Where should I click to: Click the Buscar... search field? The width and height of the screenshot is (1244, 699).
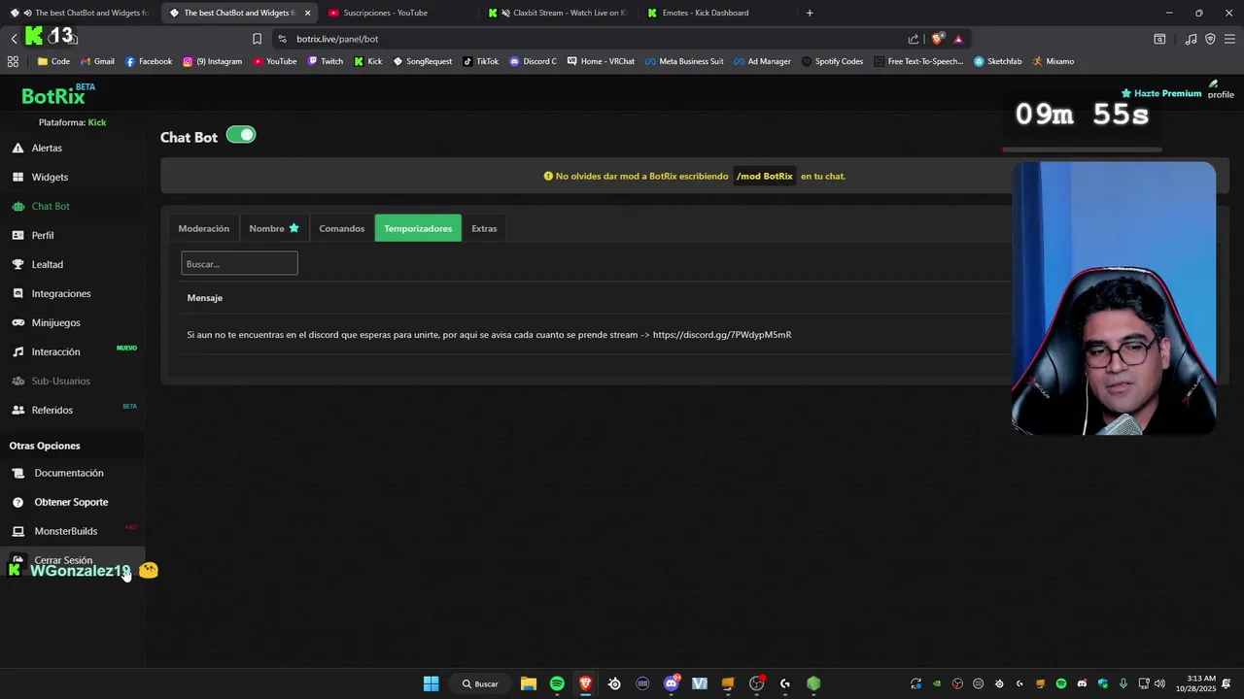[239, 263]
